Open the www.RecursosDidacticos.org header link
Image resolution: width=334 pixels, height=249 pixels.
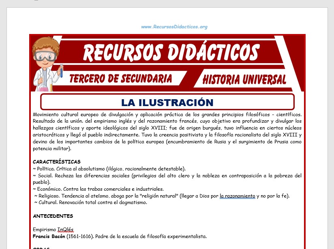coord(174,27)
